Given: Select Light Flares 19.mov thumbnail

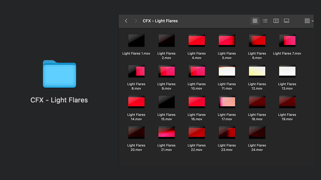Looking at the screenshot, I should click(x=287, y=102).
